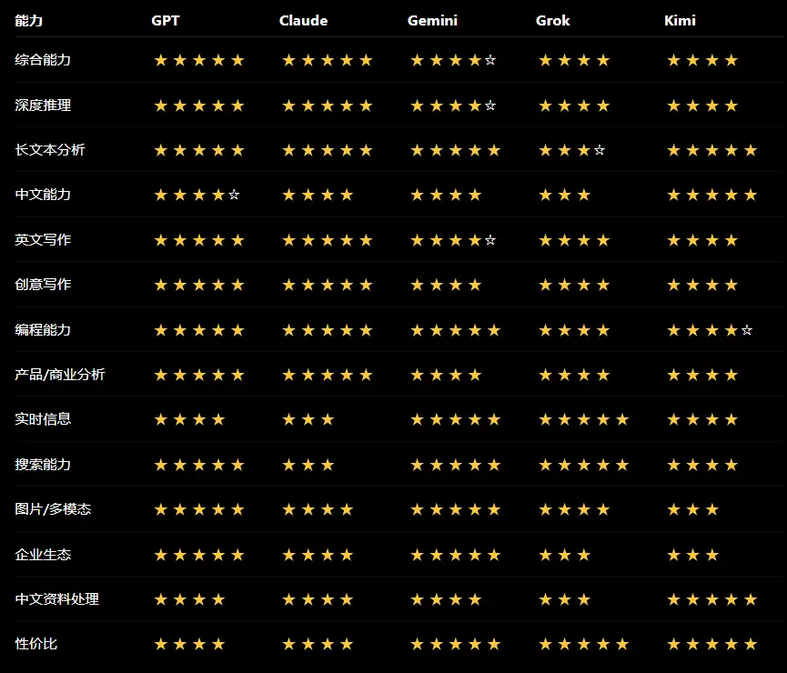
Task: Click GPT's star rating for 性价比
Action: 189,644
